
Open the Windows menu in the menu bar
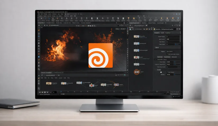tap(54, 14)
